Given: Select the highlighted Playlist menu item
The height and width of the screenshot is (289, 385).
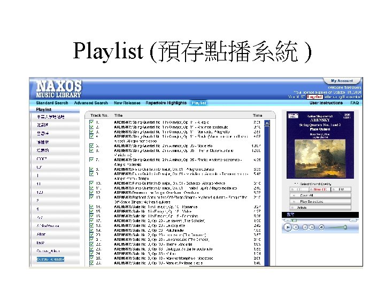Looking at the screenshot, I should [199, 103].
